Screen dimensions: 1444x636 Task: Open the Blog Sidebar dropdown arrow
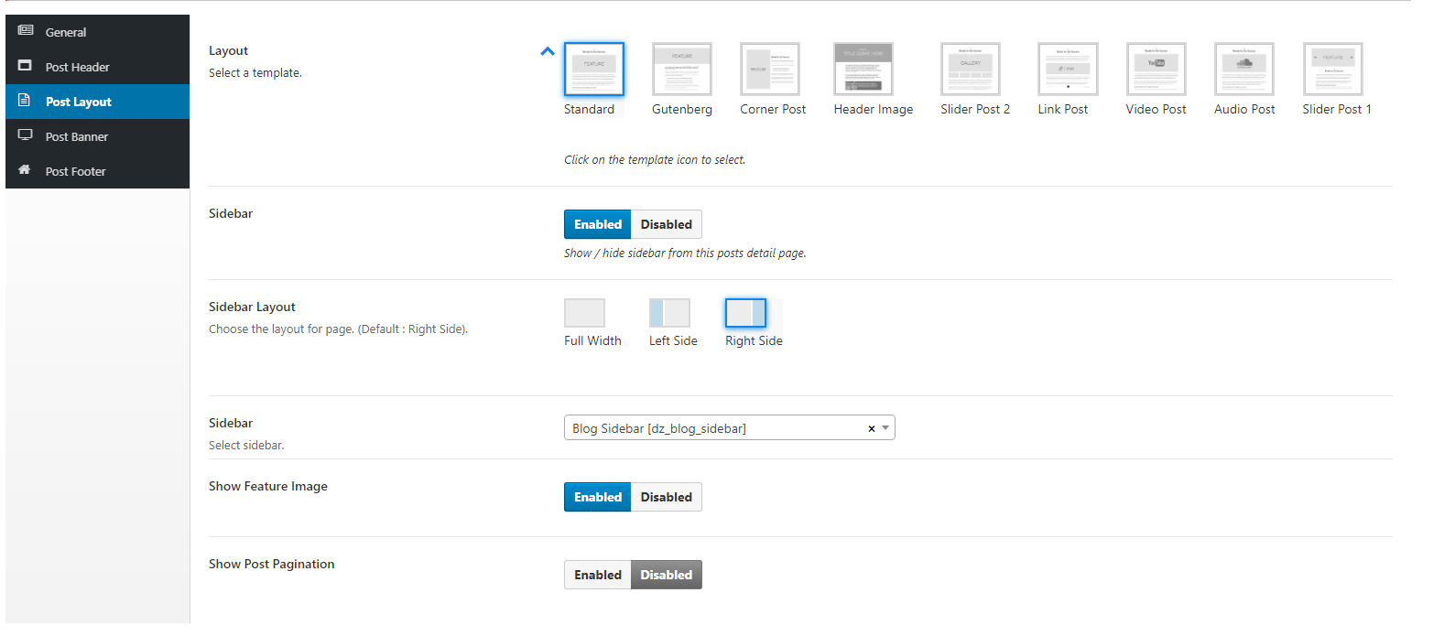coord(885,428)
